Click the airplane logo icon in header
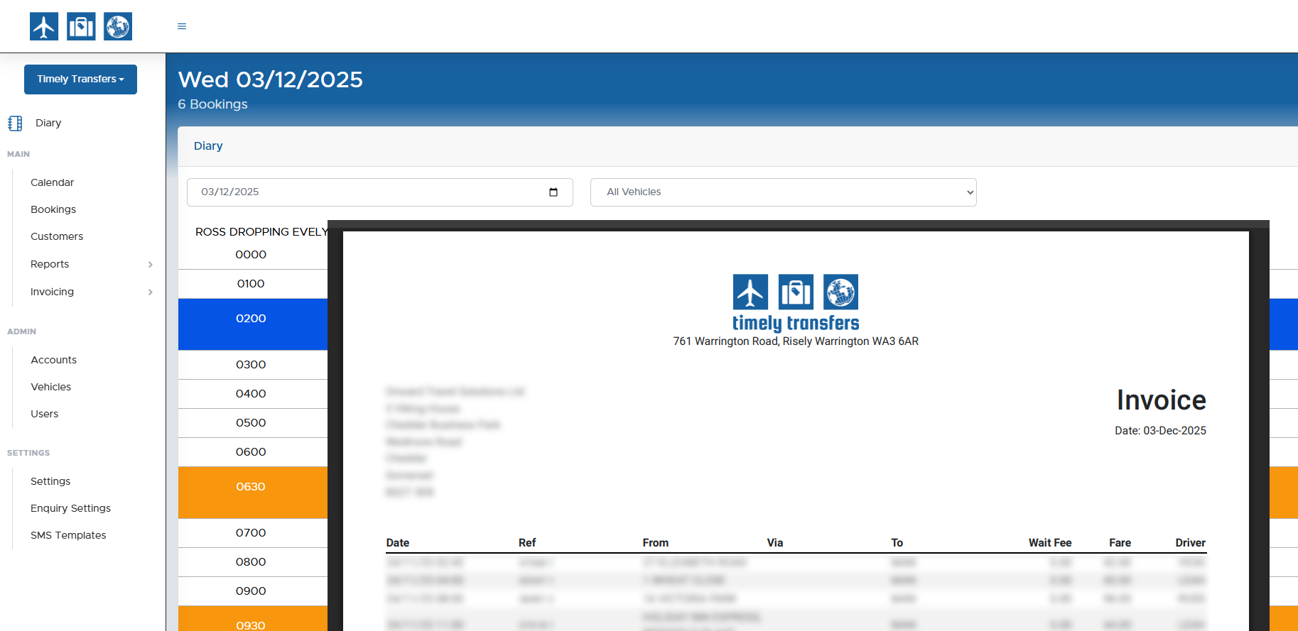This screenshot has height=631, width=1298. point(44,27)
